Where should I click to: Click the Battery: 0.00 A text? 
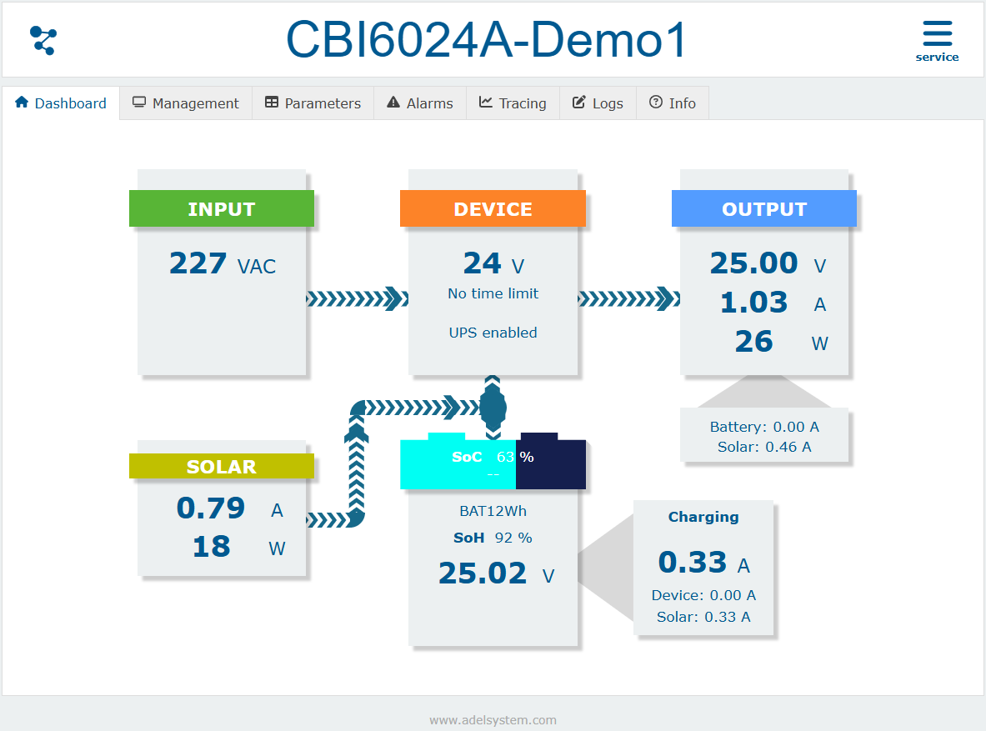pos(764,427)
